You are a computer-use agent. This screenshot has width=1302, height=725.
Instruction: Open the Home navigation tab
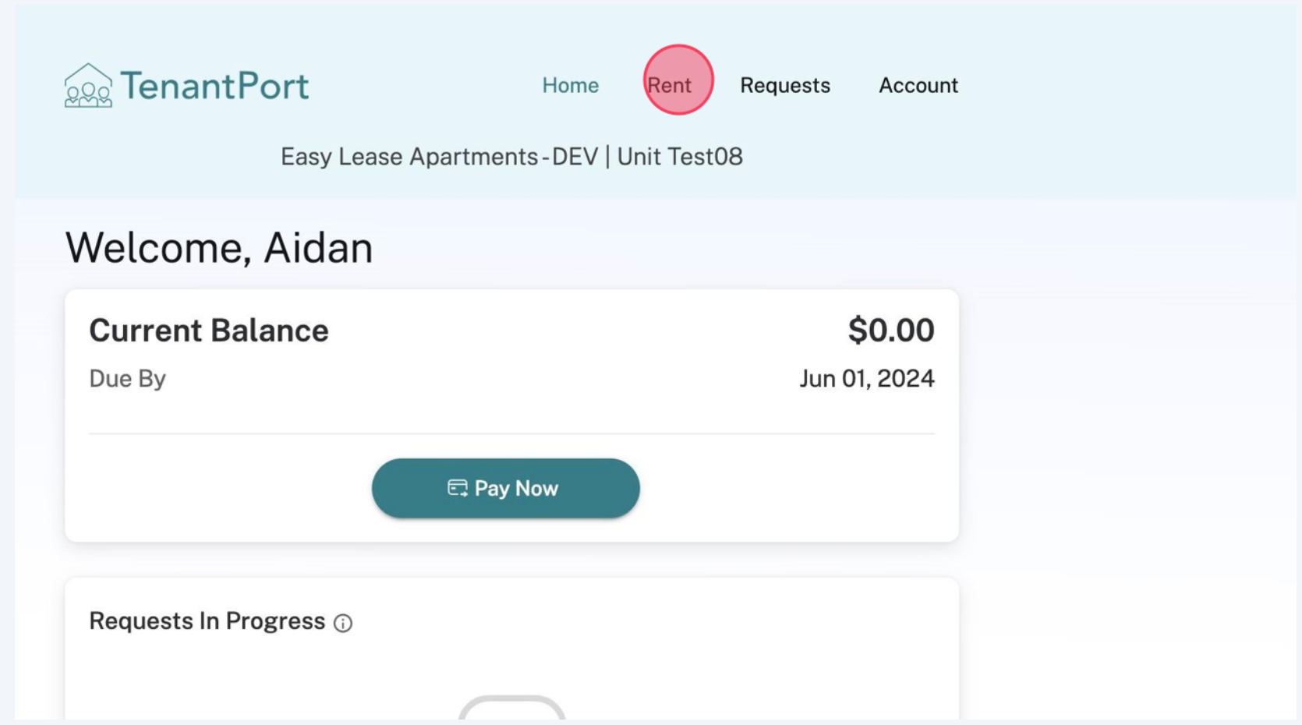(x=571, y=85)
